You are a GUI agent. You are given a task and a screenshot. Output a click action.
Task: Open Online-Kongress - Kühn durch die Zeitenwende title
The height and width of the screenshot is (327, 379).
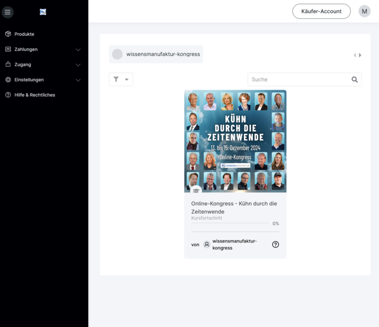pyautogui.click(x=234, y=208)
